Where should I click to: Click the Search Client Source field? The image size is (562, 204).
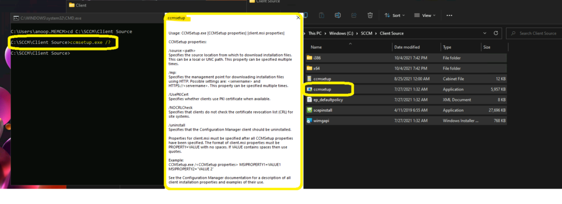[534, 33]
